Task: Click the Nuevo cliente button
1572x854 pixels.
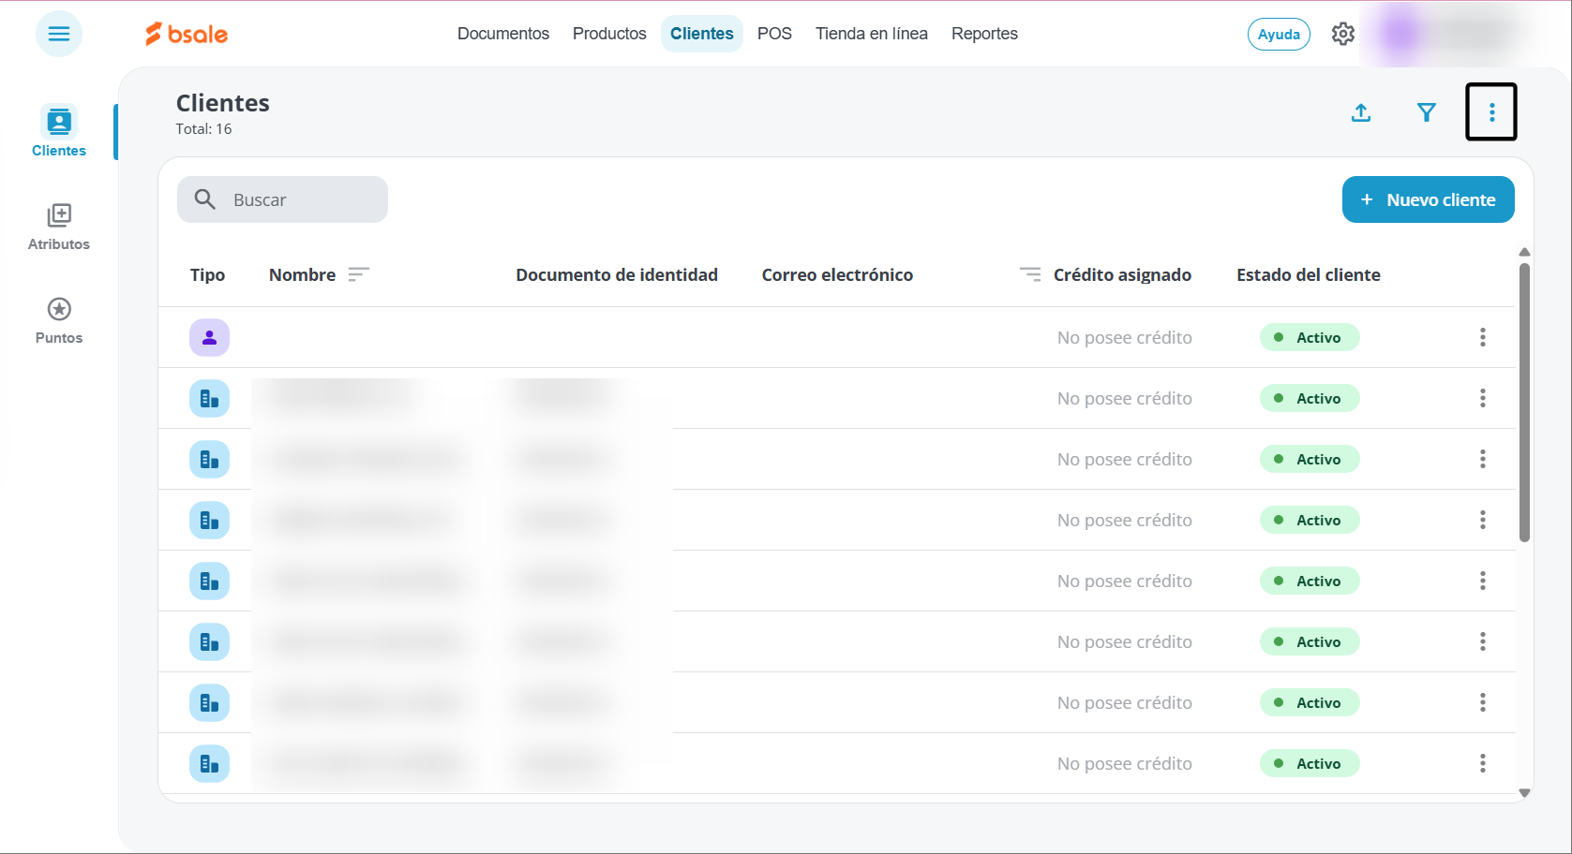Action: point(1429,199)
